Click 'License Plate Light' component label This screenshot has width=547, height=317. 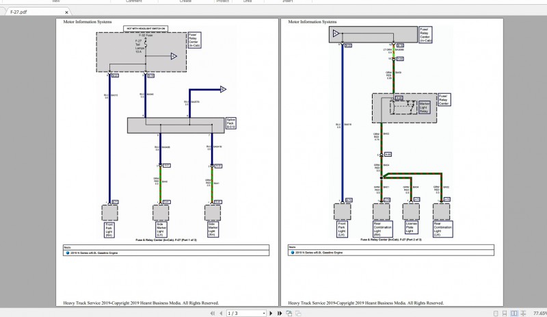[411, 227]
